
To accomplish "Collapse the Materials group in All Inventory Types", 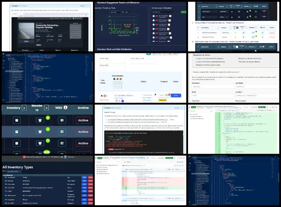I will click(x=3, y=175).
